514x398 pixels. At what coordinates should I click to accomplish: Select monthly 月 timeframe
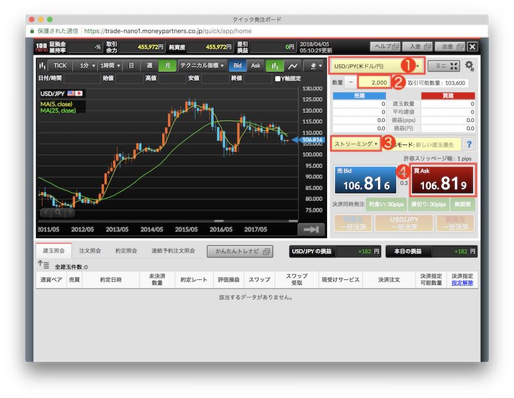pos(167,65)
